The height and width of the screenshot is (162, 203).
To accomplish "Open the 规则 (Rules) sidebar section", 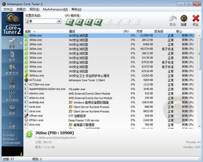I will pyautogui.click(x=12, y=56).
